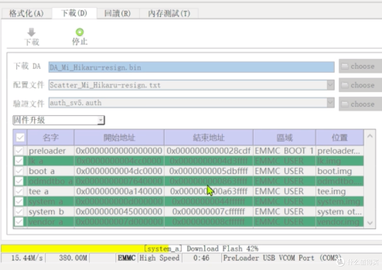The height and width of the screenshot is (270, 382).
Task: Switch to the Format (格式化) tab
Action: (x=26, y=14)
